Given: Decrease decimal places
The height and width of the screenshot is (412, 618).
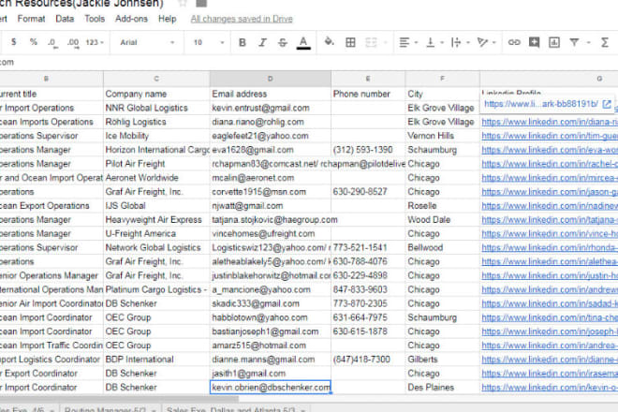Looking at the screenshot, I should 52,42.
